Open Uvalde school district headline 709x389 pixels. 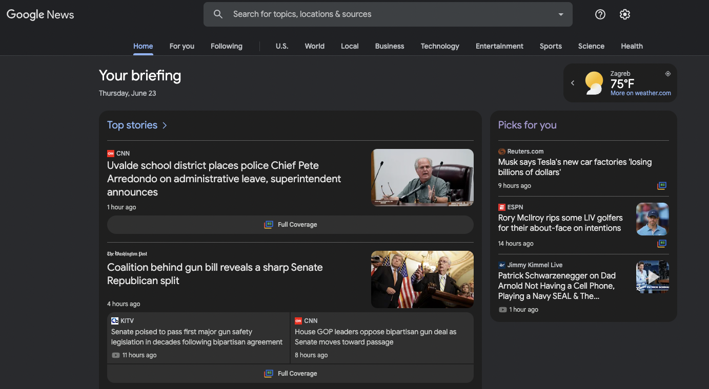224,179
